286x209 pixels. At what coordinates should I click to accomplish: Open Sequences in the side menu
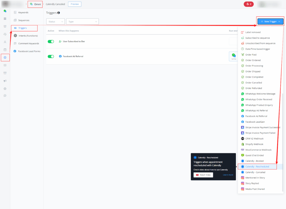(x=24, y=20)
